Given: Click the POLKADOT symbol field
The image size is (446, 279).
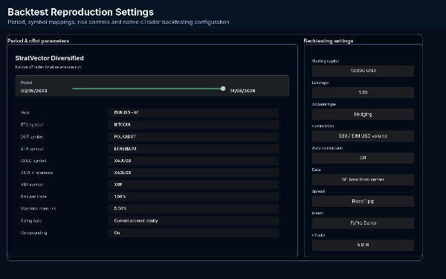Looking at the screenshot, I should pyautogui.click(x=193, y=137).
